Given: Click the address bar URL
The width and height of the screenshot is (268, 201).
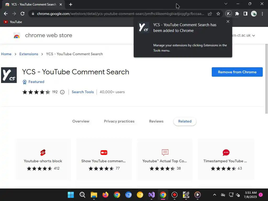Looking at the screenshot, I should (120, 14).
